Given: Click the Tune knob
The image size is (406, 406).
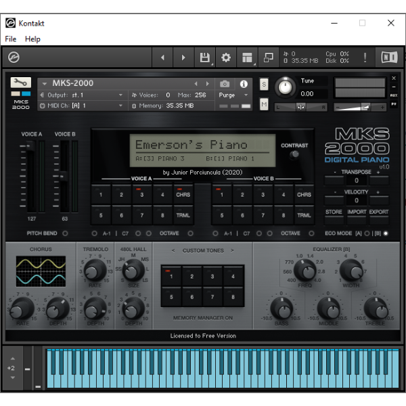Looking at the screenshot, I should pos(285,87).
